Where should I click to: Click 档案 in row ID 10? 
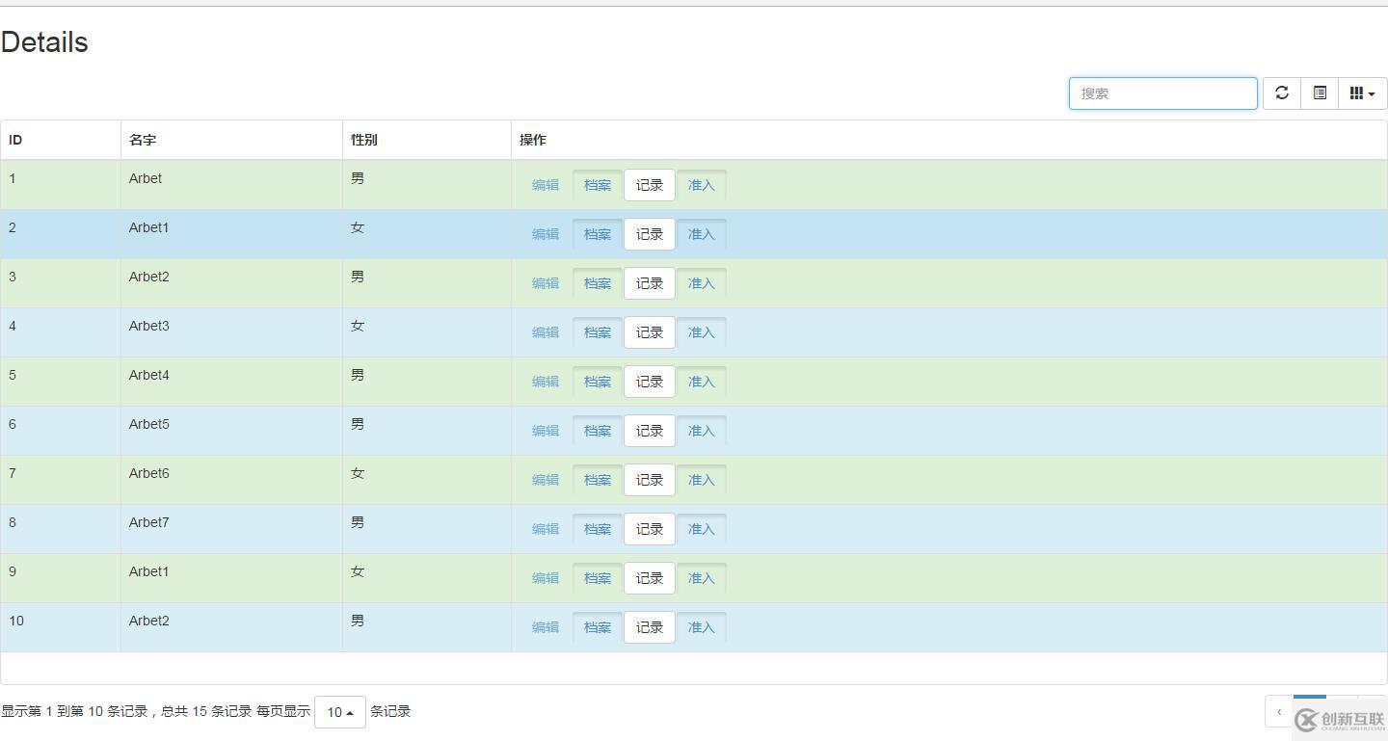coord(598,627)
